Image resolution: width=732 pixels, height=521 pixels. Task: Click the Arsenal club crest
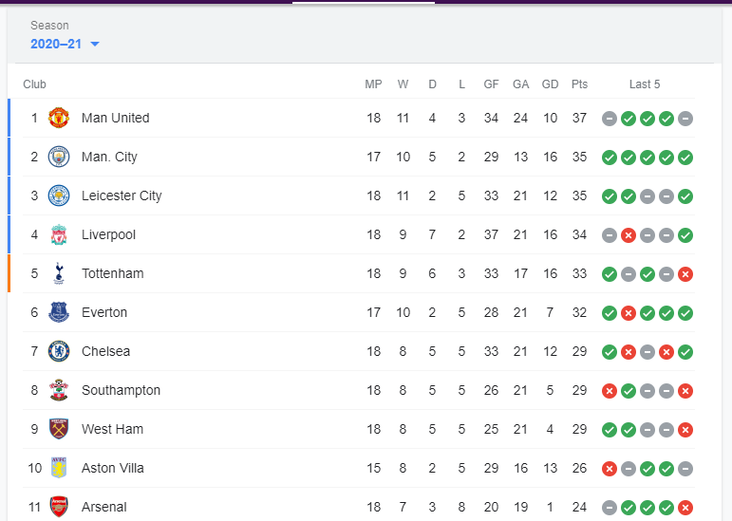[x=59, y=507]
